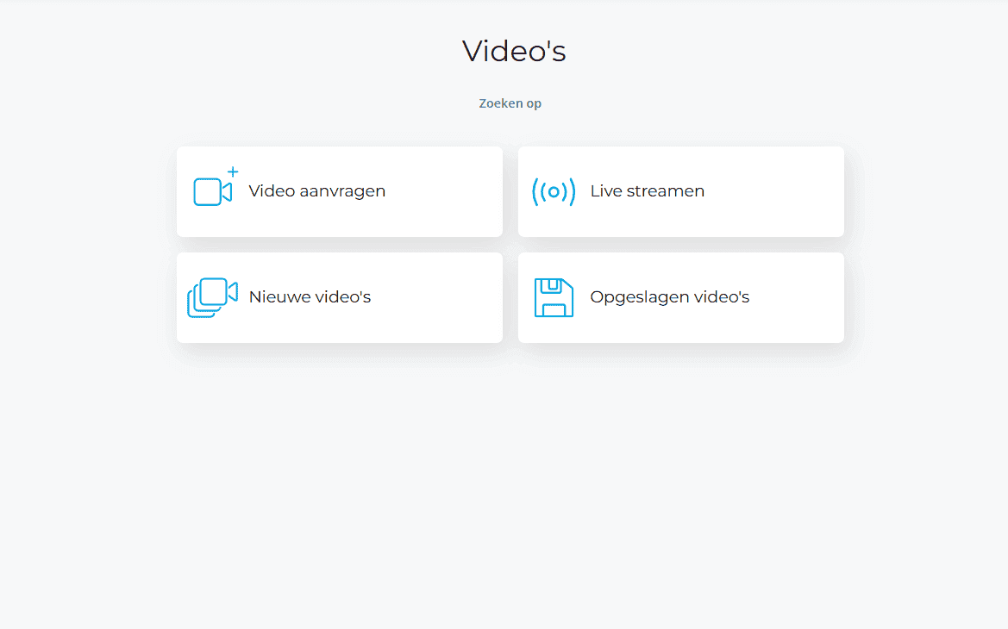Click empty right side of Nieuwe video's card

(x=448, y=297)
